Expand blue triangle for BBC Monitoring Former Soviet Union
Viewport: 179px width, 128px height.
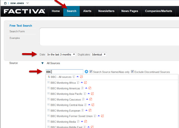[99, 116]
